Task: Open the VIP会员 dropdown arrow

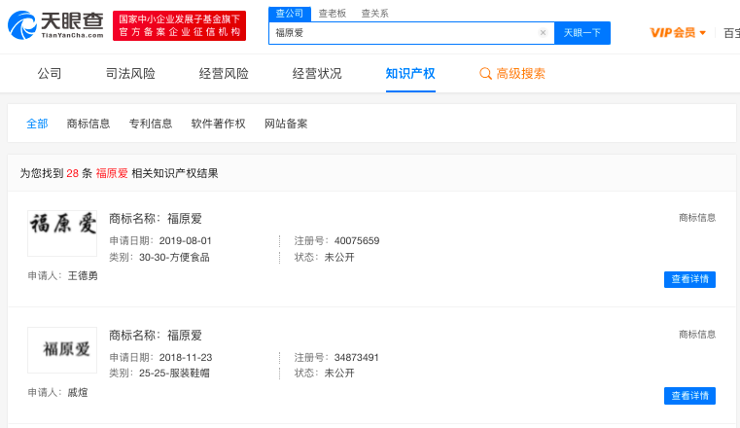Action: pos(702,32)
